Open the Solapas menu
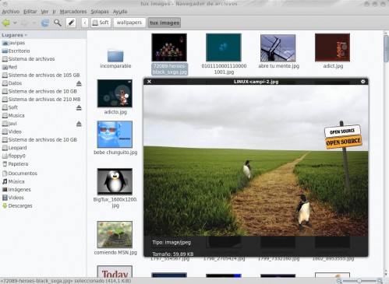389x284 pixels. point(100,12)
